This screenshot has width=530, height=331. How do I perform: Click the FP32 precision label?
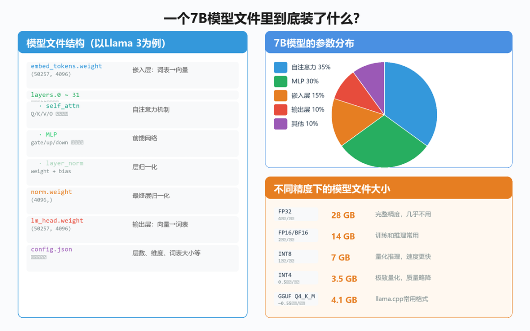point(285,211)
